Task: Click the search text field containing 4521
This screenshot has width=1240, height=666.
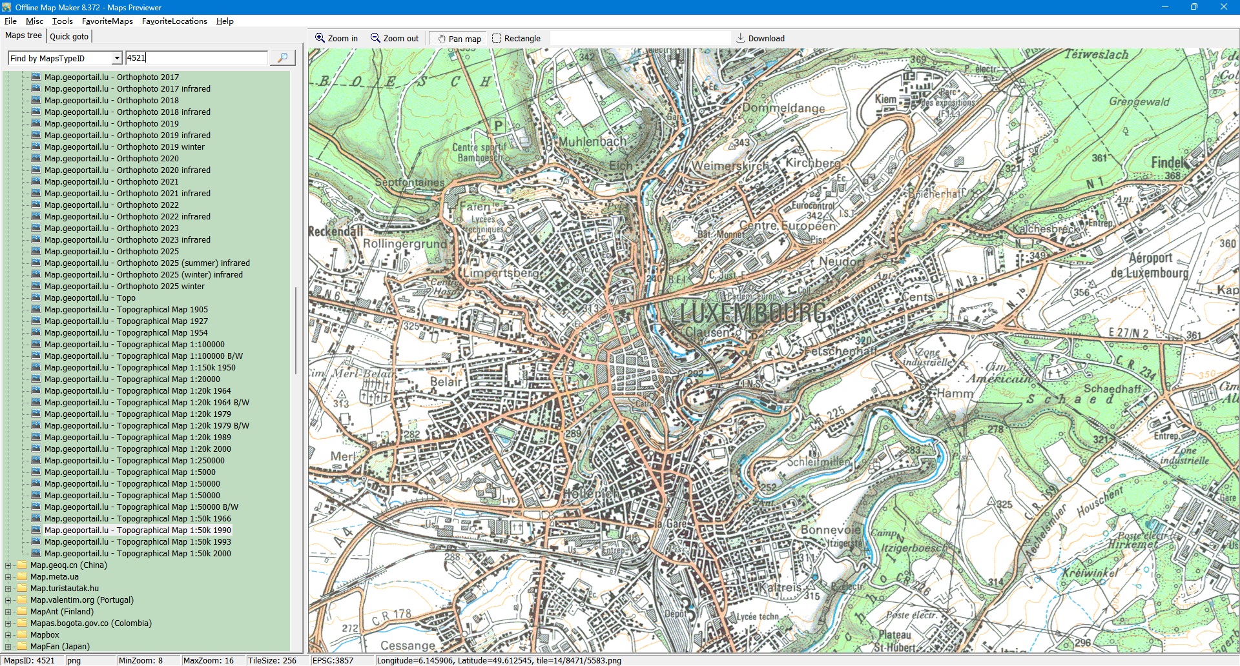Action: pos(196,58)
